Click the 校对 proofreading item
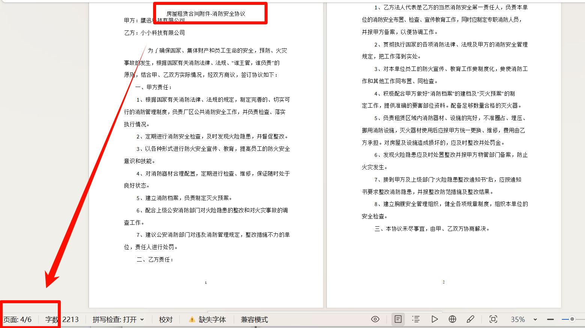Image resolution: width=585 pixels, height=328 pixels. pos(165,319)
